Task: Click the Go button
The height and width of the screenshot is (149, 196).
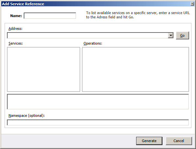Action: coord(183,35)
